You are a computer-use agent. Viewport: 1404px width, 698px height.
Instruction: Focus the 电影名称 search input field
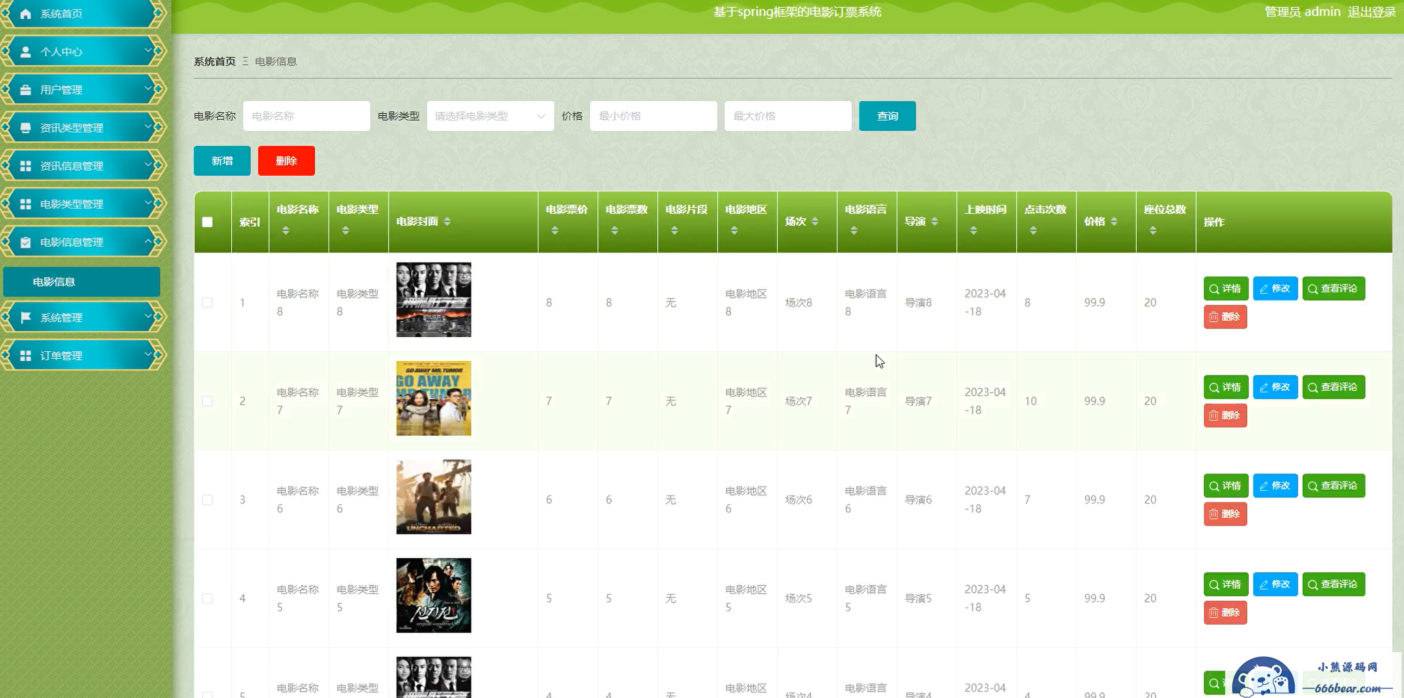point(306,116)
